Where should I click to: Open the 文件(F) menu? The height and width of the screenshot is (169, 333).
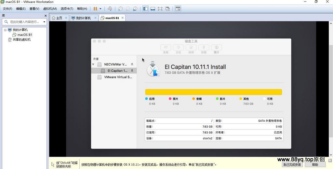[x=7, y=9]
